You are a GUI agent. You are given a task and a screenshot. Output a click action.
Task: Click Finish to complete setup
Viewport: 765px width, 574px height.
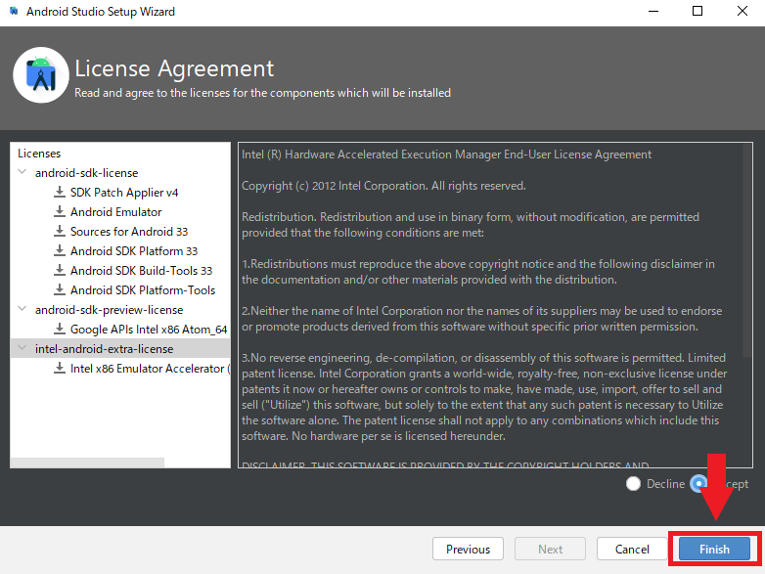[714, 550]
